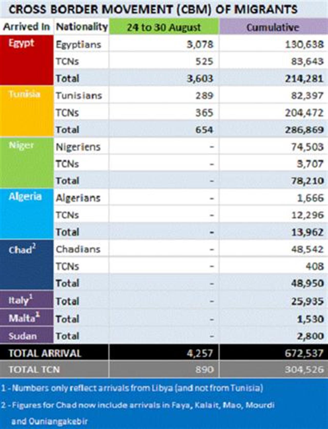Click the green Niger country cell
The image size is (328, 429).
[27, 163]
